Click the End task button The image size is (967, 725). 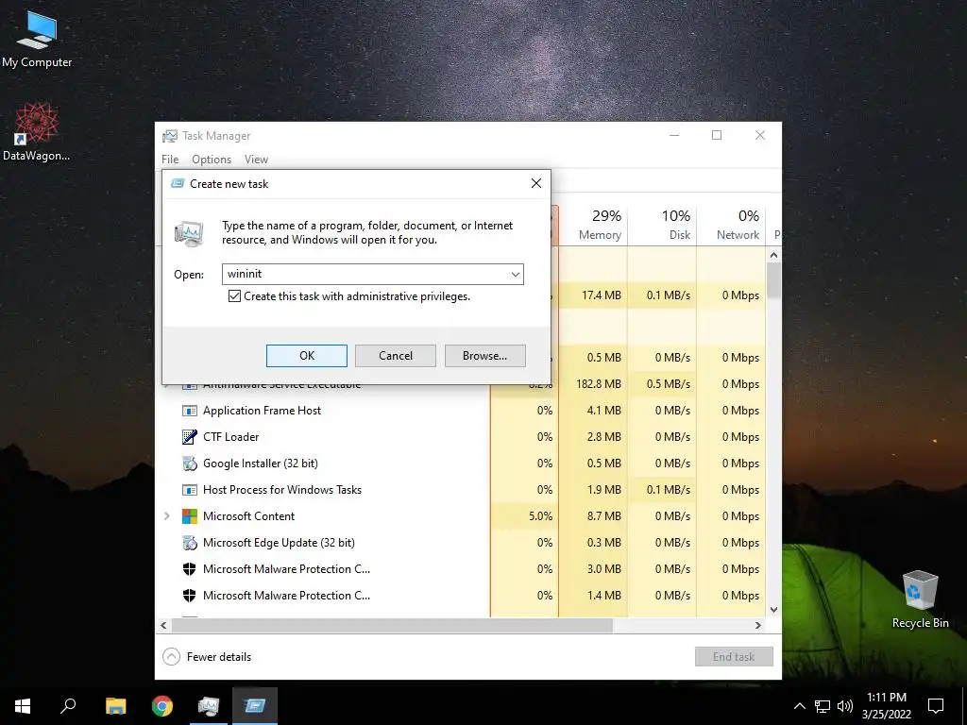734,657
